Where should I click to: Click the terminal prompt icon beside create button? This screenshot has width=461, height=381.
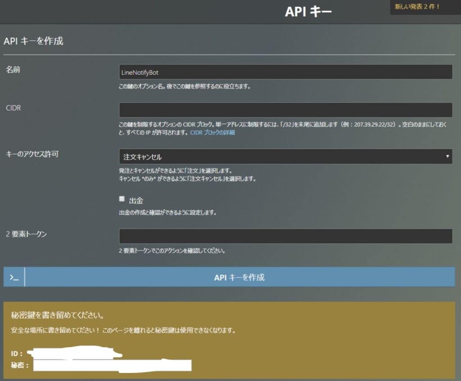(x=14, y=277)
